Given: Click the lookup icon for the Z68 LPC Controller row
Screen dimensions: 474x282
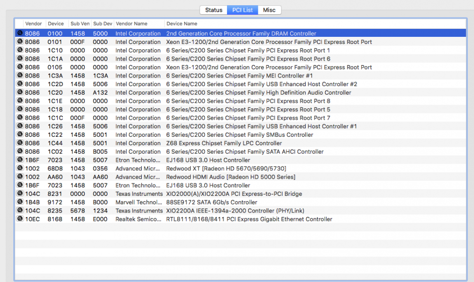Looking at the screenshot, I should [x=20, y=143].
